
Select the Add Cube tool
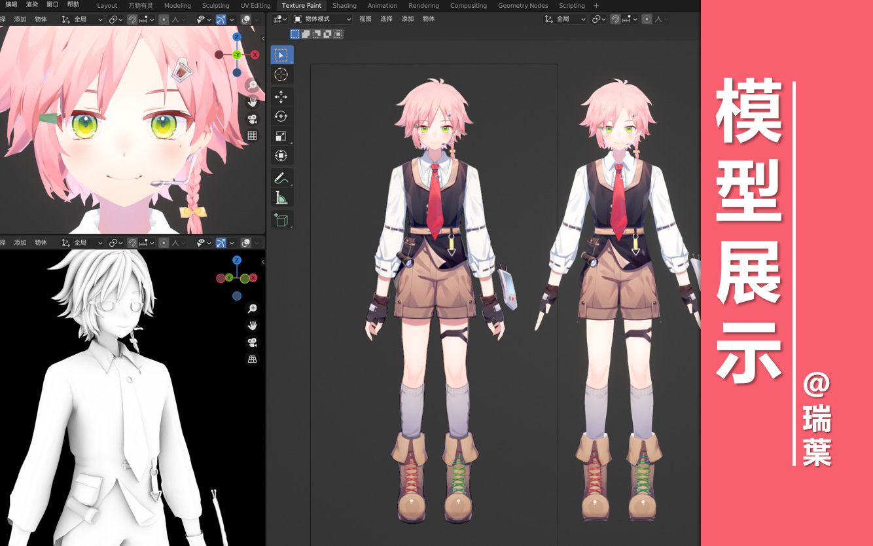coord(281,220)
